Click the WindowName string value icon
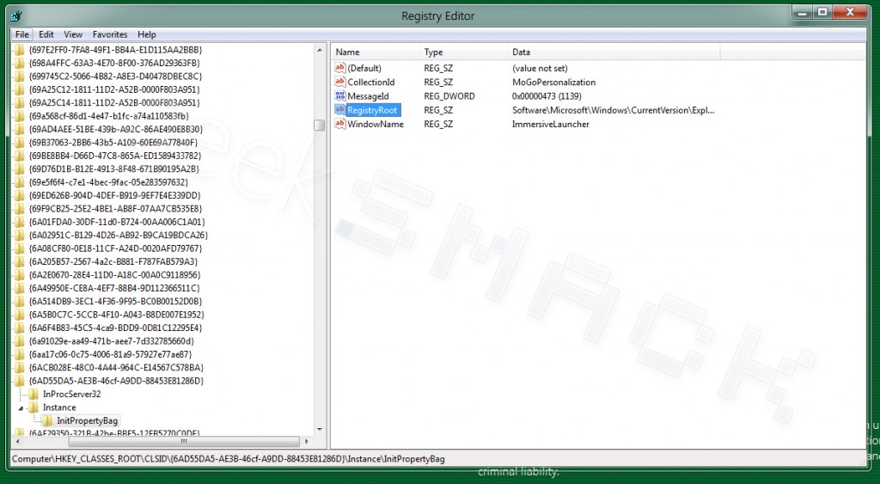The width and height of the screenshot is (880, 484). (x=339, y=124)
